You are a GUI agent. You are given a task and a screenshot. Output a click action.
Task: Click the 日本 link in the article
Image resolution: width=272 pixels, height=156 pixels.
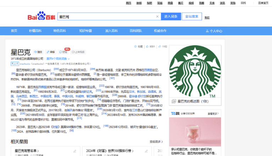(x=132, y=91)
